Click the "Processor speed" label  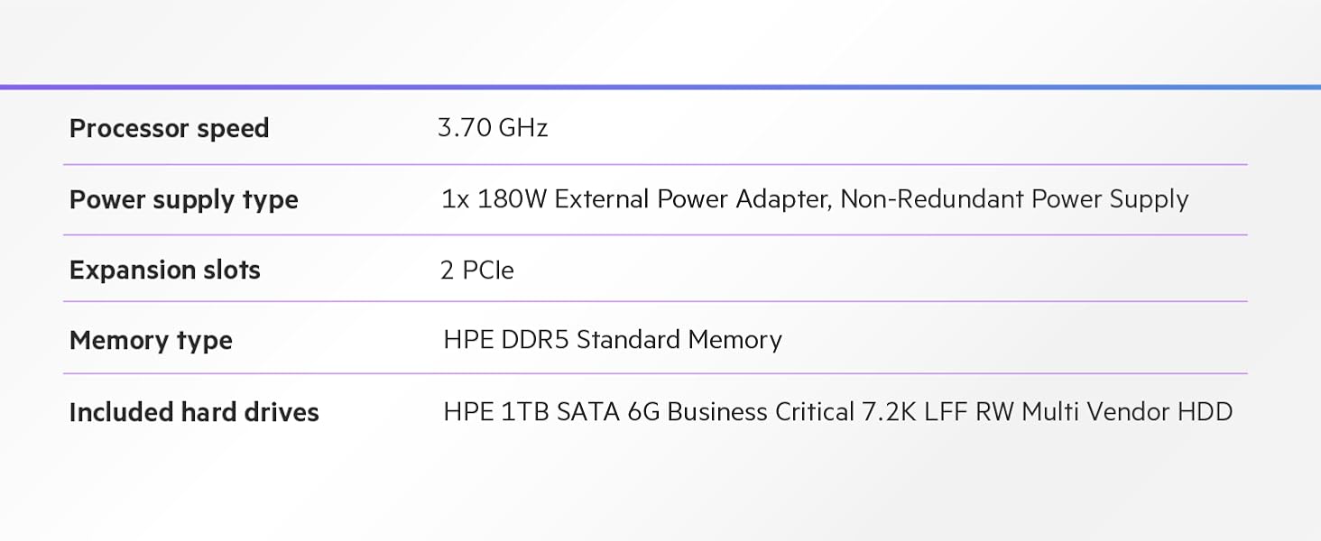coord(169,129)
